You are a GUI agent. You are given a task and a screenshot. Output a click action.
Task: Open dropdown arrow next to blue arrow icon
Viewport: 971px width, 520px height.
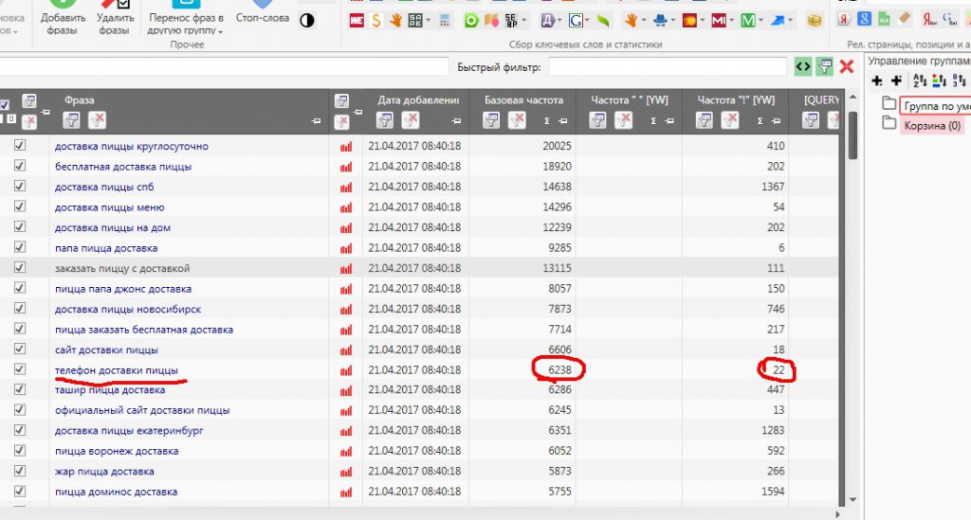point(790,21)
